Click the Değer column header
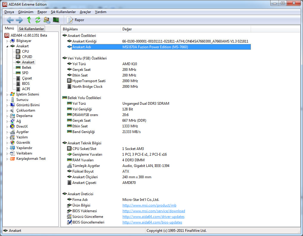The image size is (303, 236). [x=186, y=29]
